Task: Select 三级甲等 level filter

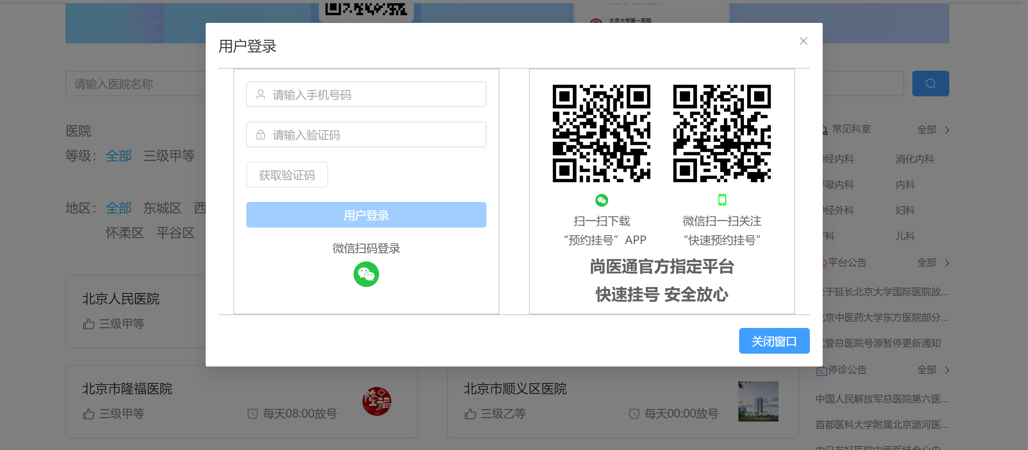Action: [169, 155]
